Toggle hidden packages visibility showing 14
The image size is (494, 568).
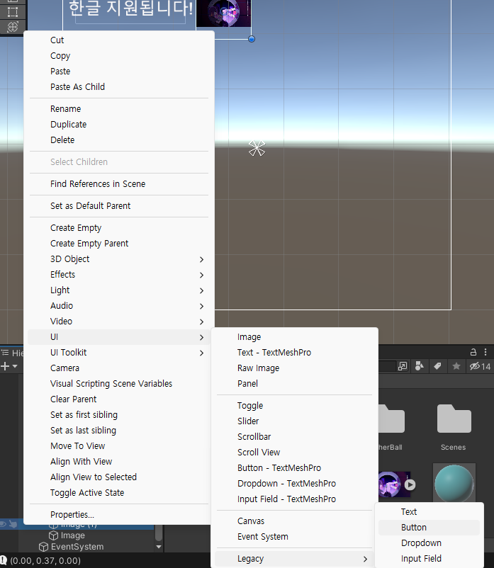480,366
